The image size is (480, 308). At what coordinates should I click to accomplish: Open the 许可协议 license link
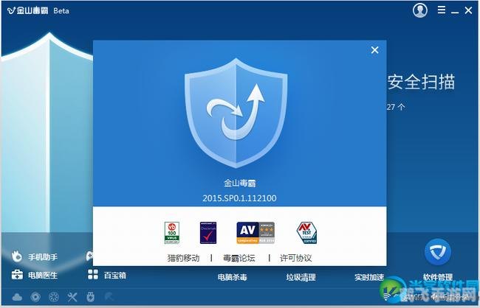click(x=295, y=258)
